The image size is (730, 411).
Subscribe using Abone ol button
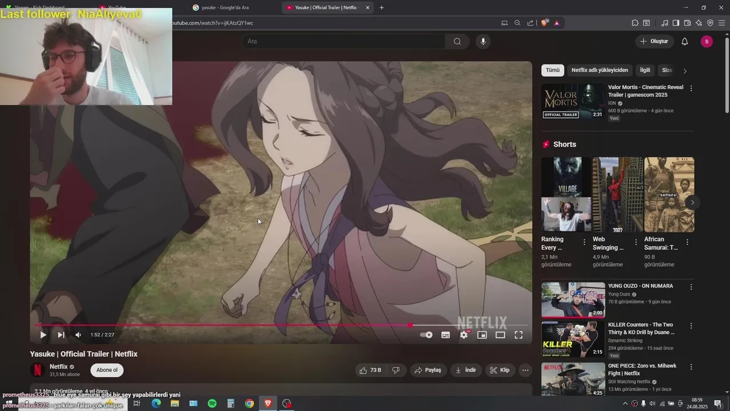(107, 370)
